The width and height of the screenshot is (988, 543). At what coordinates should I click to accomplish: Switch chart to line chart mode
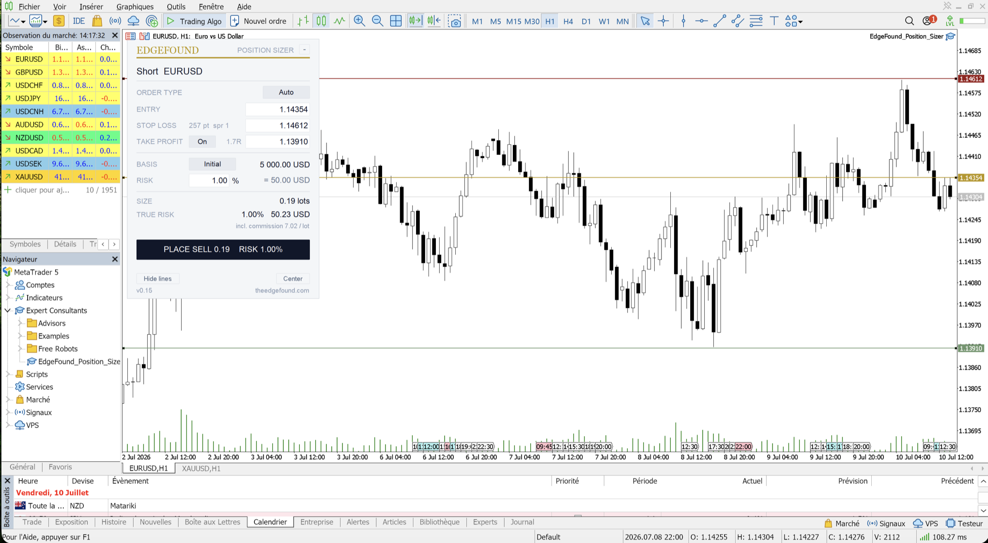pos(340,21)
